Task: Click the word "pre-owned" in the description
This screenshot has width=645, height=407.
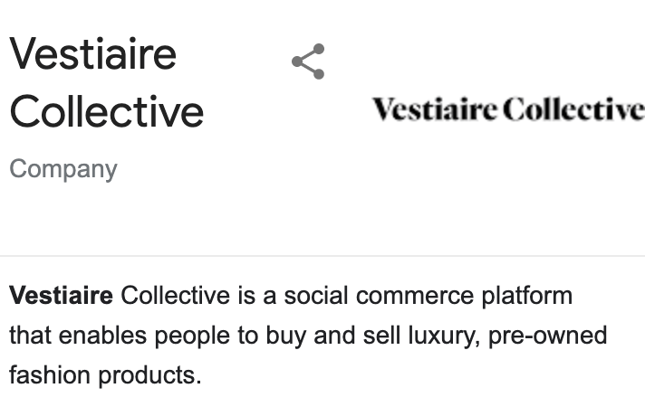Action: tap(547, 336)
